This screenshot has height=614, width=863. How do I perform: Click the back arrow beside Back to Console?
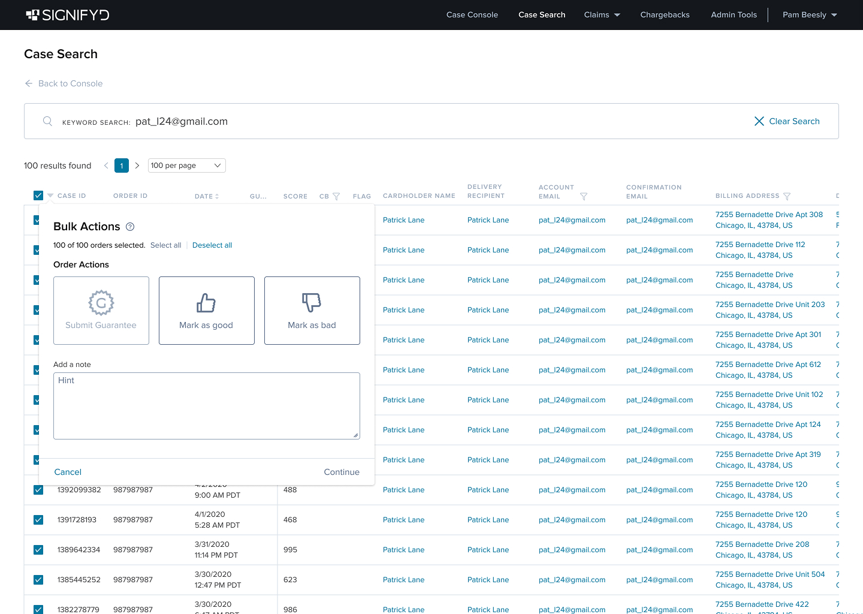coord(29,83)
